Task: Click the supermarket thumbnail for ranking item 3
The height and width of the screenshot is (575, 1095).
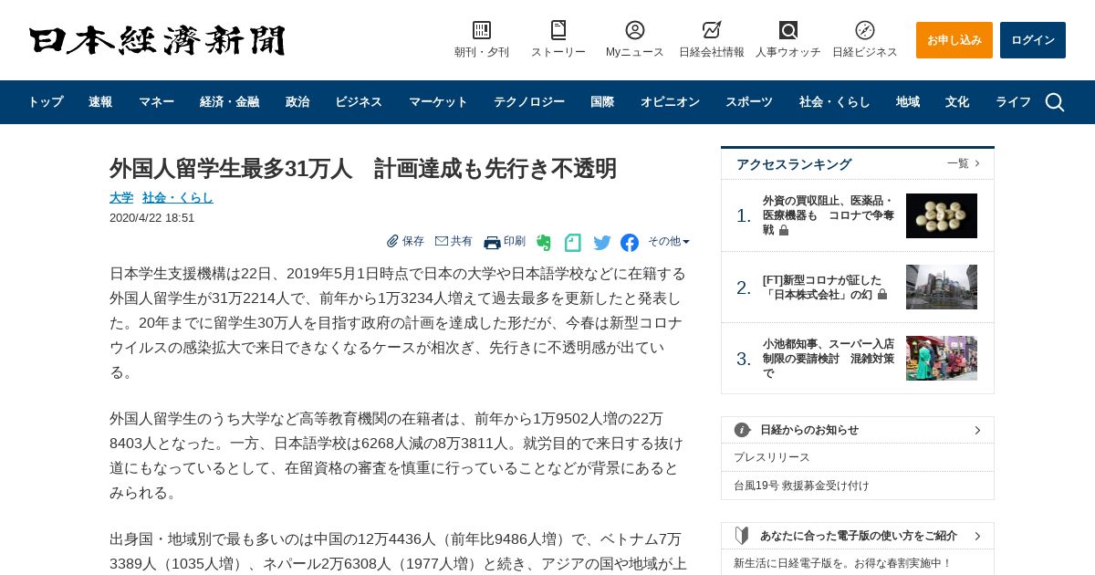Action: pyautogui.click(x=942, y=358)
